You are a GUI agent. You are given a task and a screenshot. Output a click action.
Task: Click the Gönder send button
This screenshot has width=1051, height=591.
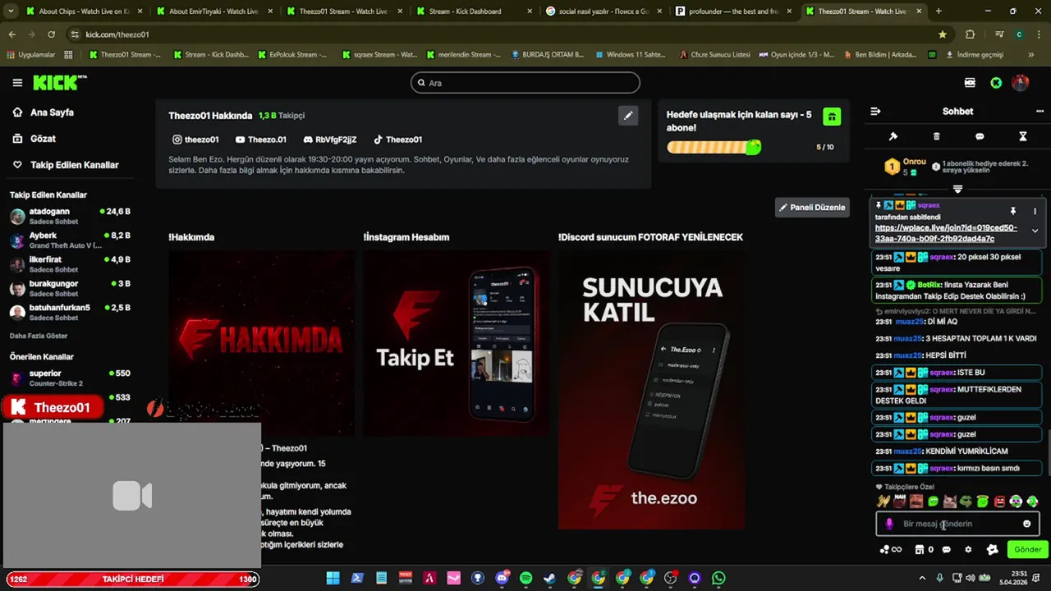pyautogui.click(x=1028, y=550)
